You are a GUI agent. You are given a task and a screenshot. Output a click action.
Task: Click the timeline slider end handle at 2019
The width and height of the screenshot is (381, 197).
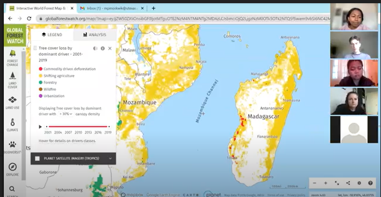pyautogui.click(x=109, y=127)
